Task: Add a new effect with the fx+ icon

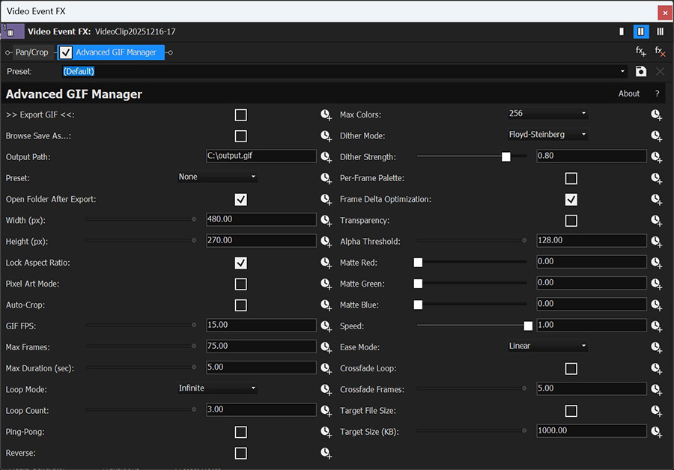Action: click(640, 52)
